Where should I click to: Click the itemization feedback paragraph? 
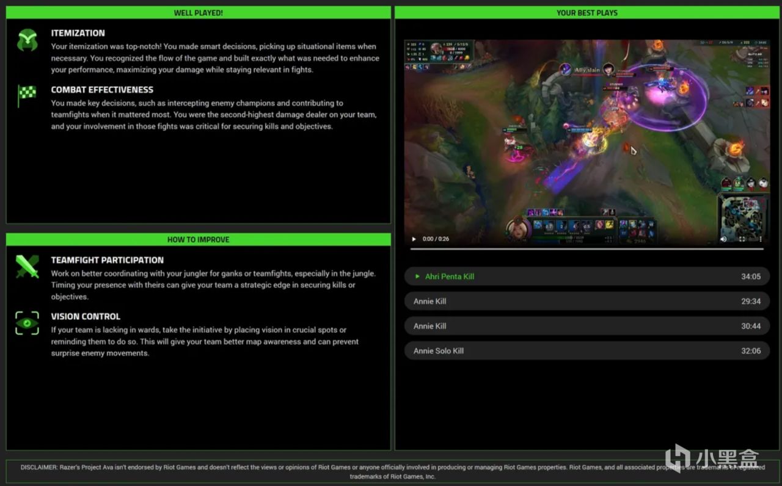pyautogui.click(x=215, y=58)
